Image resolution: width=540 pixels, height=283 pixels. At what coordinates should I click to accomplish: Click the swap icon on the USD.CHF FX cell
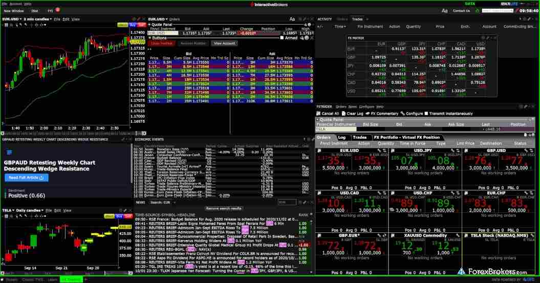click(x=458, y=193)
